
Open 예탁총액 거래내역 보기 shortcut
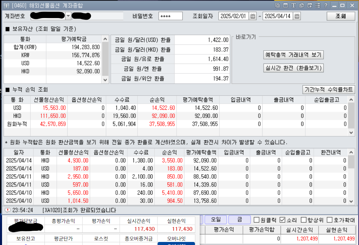coord(293,55)
